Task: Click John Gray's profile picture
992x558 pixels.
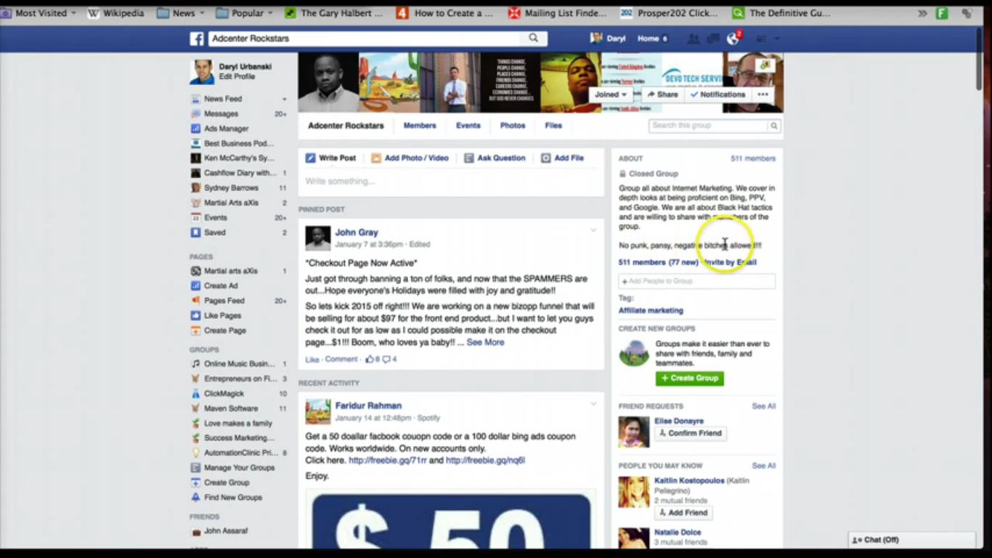Action: [x=318, y=238]
